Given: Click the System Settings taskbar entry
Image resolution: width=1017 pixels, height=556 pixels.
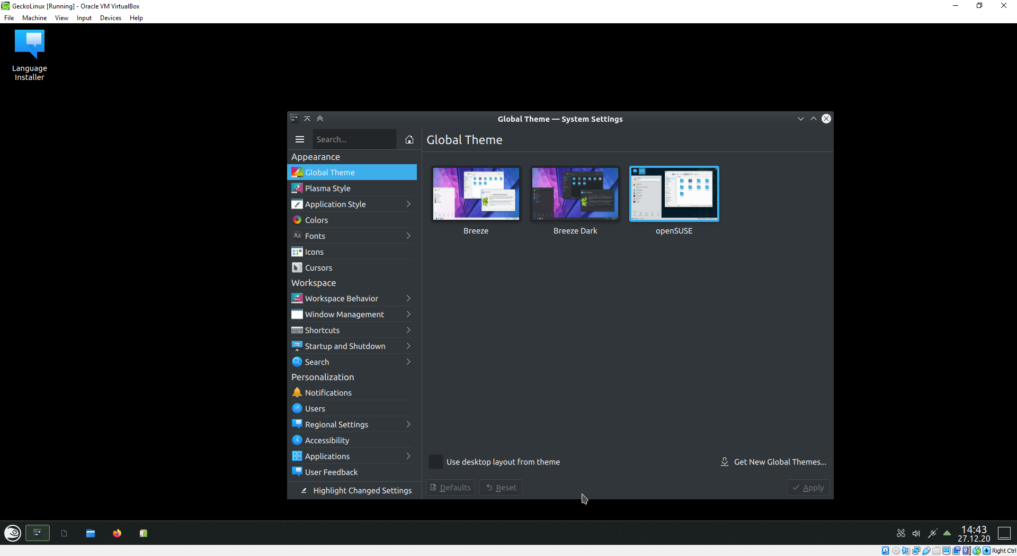Looking at the screenshot, I should tap(38, 533).
